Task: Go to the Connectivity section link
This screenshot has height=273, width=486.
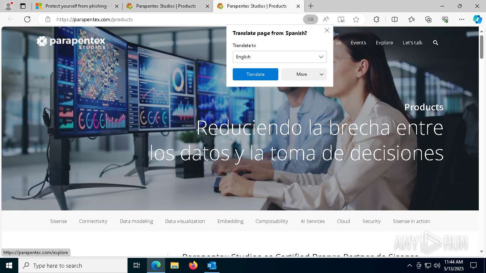Action: coord(93,221)
